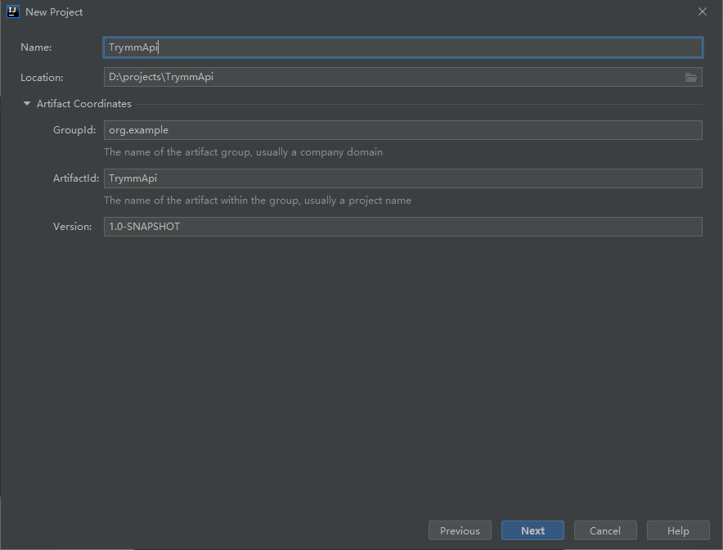Collapse the Artifact Coordinates section

click(x=27, y=104)
